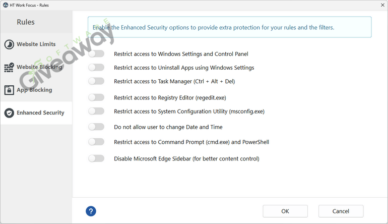Close the Rules window
The image size is (388, 224).
(382, 5)
